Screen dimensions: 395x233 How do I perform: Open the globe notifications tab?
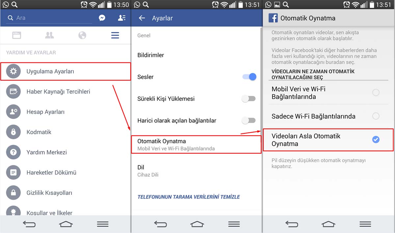coord(82,35)
